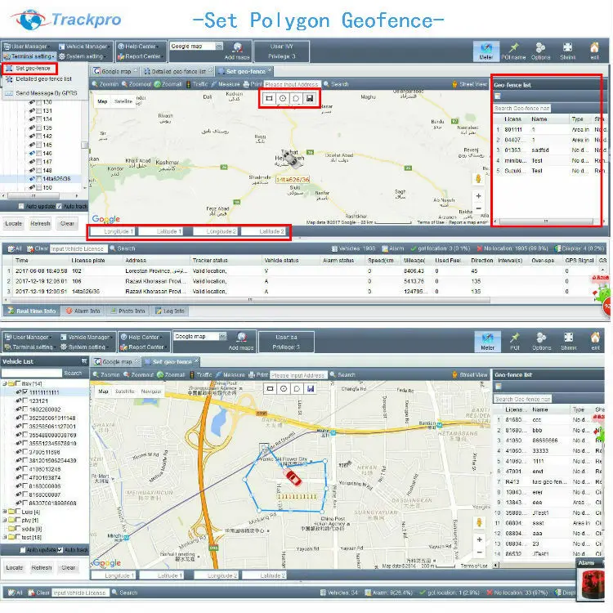The height and width of the screenshot is (613, 613).
Task: Choose polygon draw tool in User sa window
Action: tap(297, 388)
